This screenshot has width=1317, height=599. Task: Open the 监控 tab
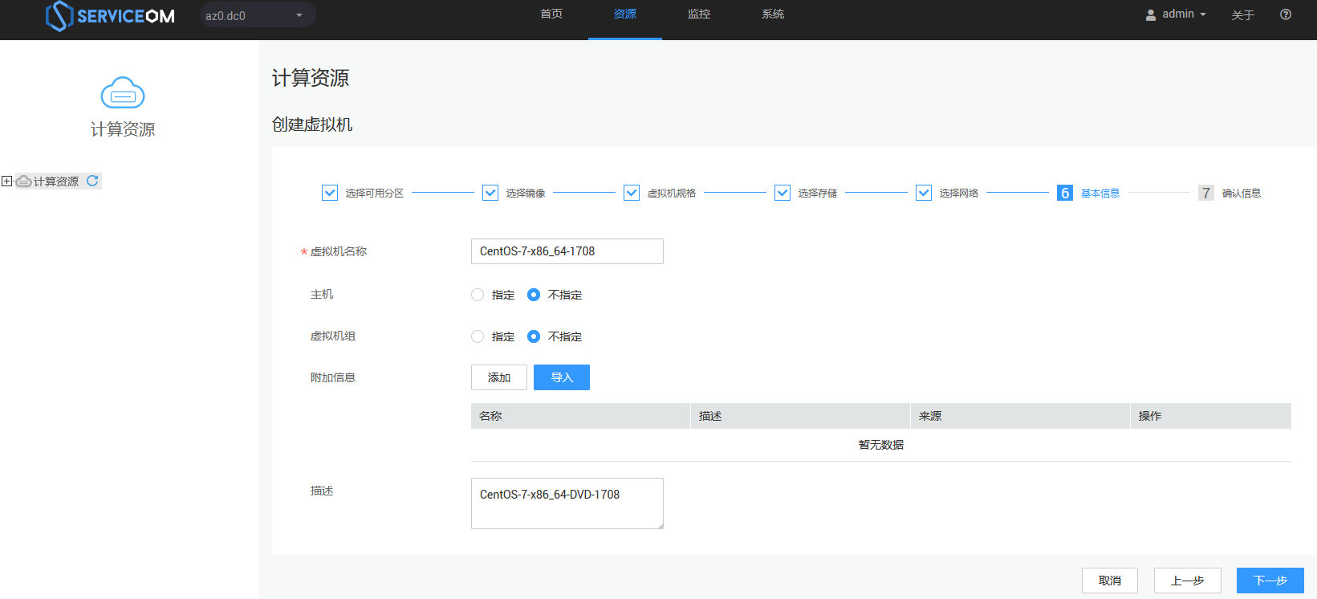tap(699, 14)
